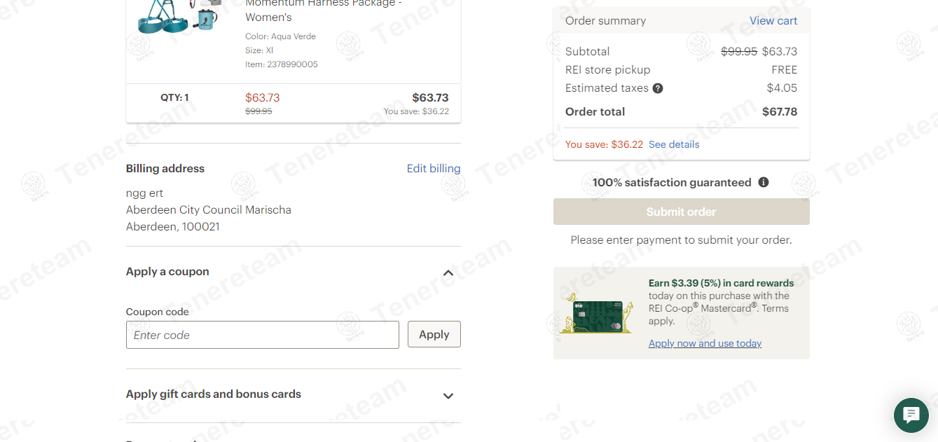This screenshot has height=442, width=938.
Task: Follow the Apply now and use today link
Action: [705, 343]
